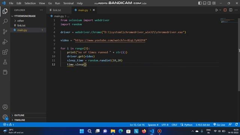This screenshot has width=240, height=135.
Task: Open the Terminal menu
Action: (x=68, y=3)
